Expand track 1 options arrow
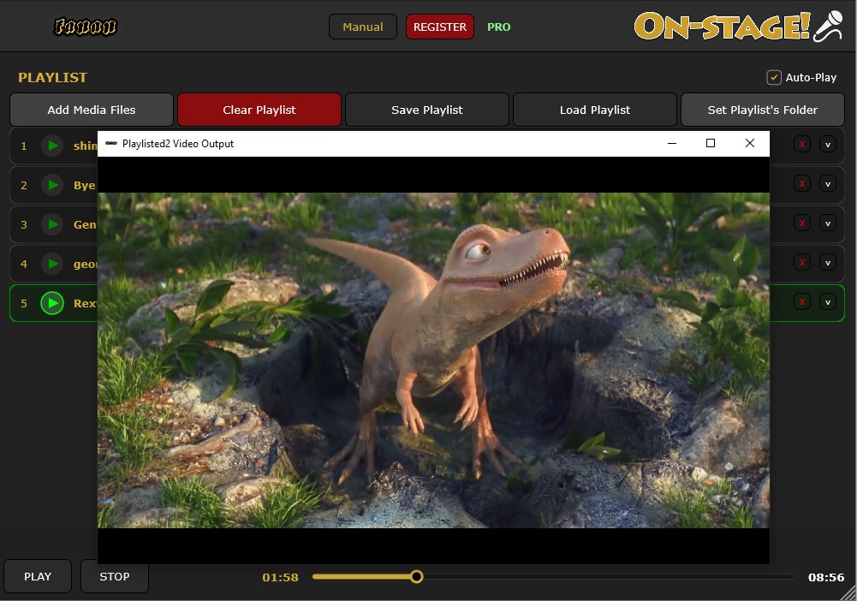Screen dimensions: 857x601 point(828,145)
